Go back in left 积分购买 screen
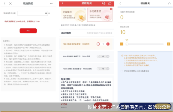This screenshot has height=112, width=173. [5, 3]
